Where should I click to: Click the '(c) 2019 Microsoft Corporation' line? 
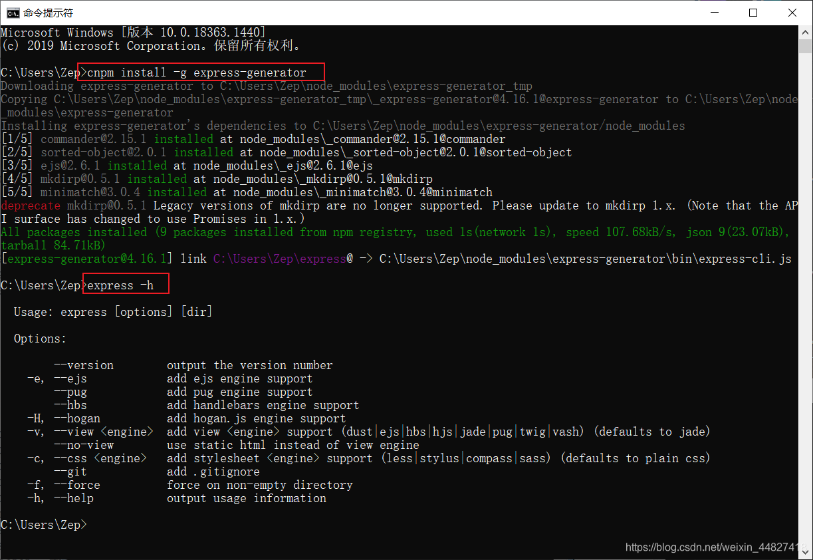coord(152,46)
